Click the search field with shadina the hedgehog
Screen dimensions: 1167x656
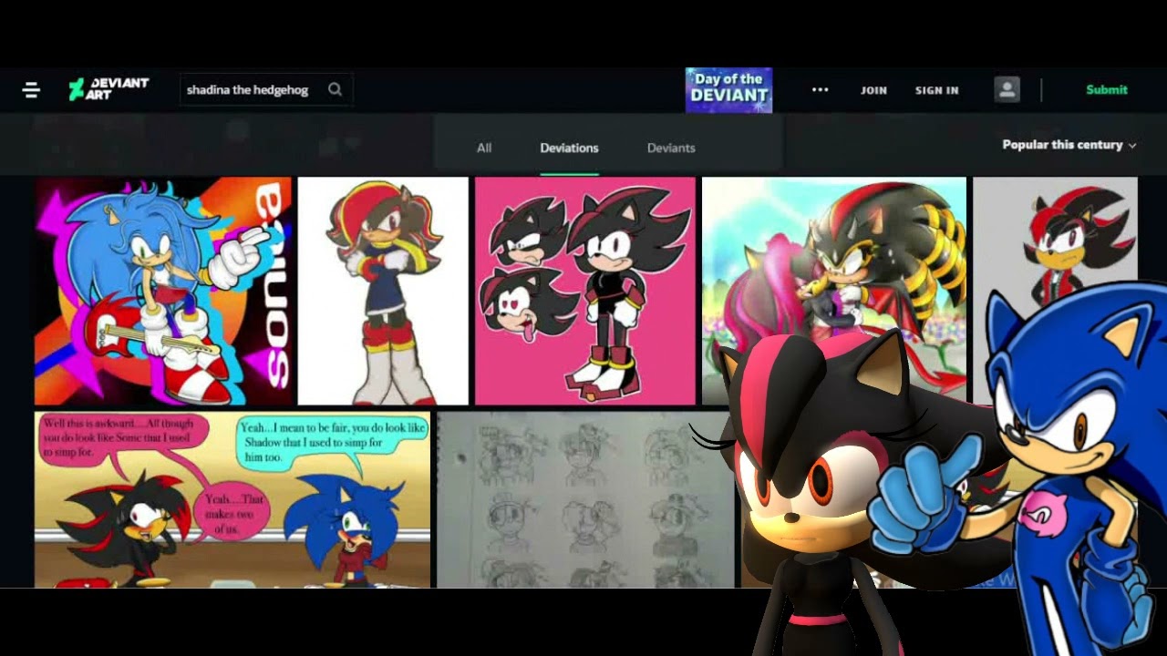[265, 89]
